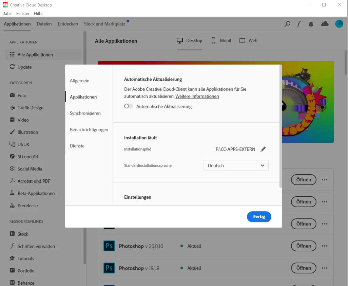Open the fonts icon in header
Screen dimensions: 348x286
tap(299, 24)
